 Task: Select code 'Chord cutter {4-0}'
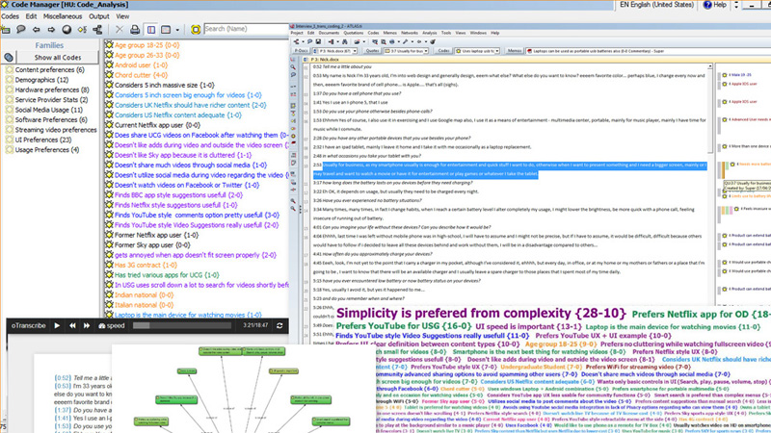pos(141,75)
